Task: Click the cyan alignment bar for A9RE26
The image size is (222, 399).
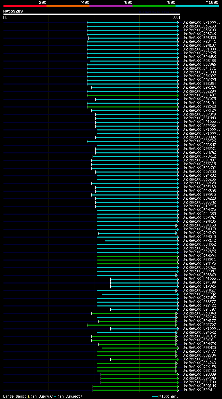Action: point(133,141)
